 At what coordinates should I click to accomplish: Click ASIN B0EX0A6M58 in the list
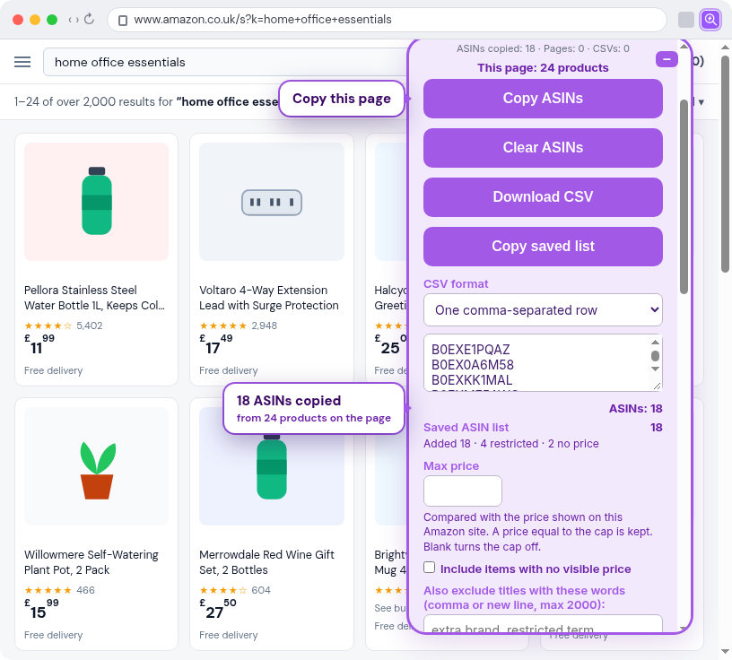click(473, 365)
